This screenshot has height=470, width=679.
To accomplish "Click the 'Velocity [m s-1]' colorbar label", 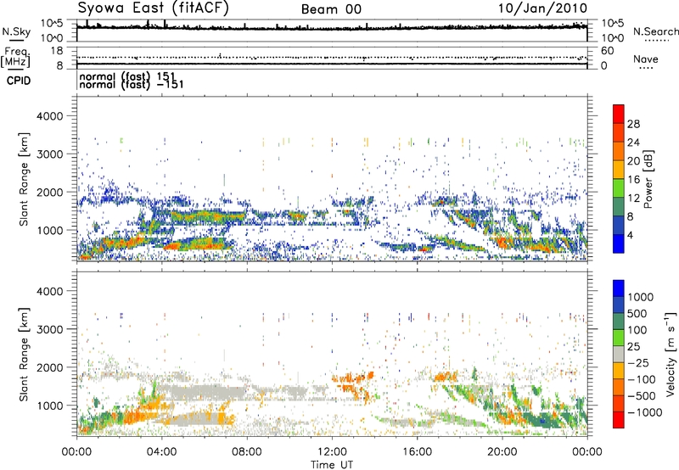I will click(671, 354).
